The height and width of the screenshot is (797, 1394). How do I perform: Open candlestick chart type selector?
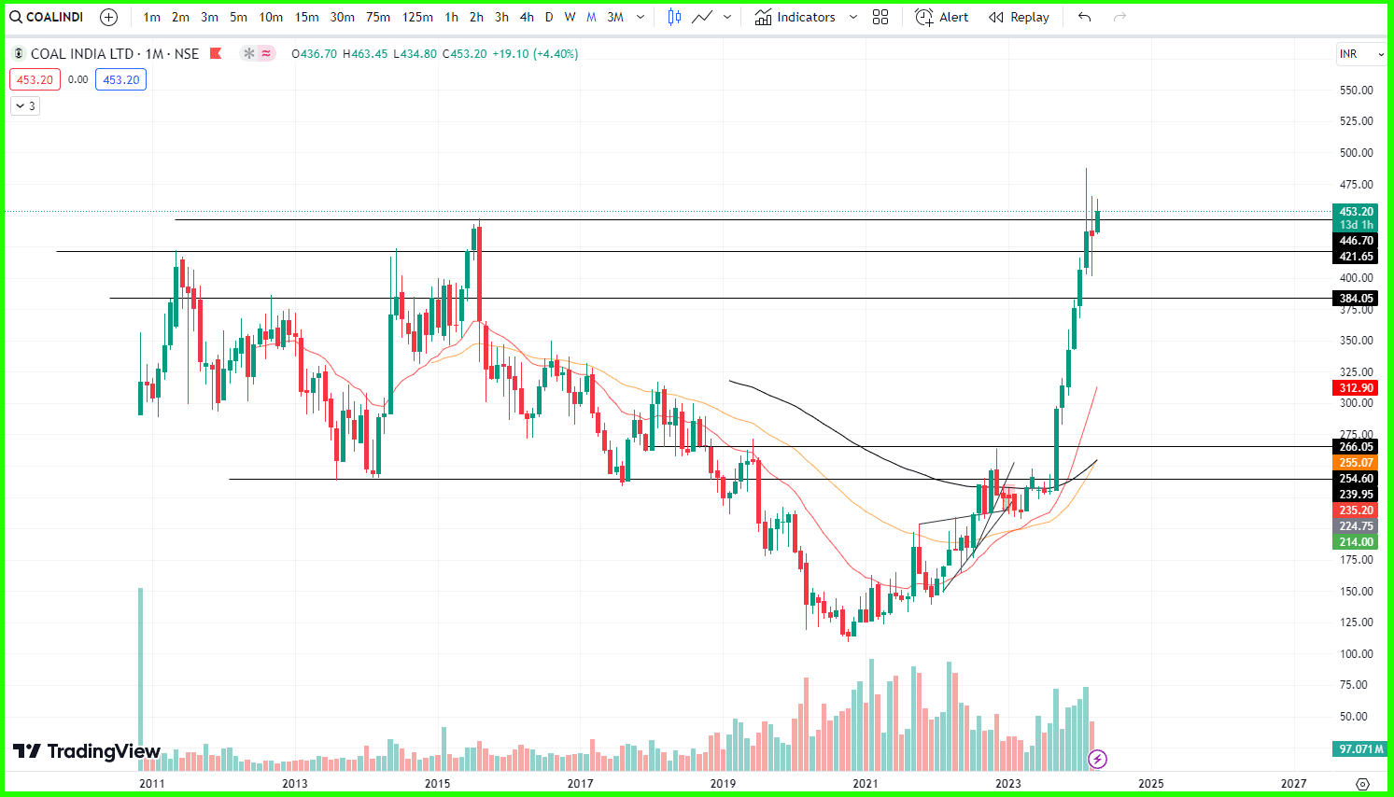pos(674,17)
